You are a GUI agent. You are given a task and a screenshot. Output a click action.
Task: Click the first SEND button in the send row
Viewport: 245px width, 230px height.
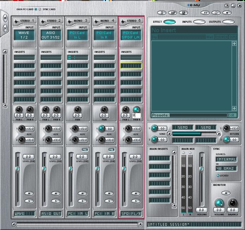(183, 127)
